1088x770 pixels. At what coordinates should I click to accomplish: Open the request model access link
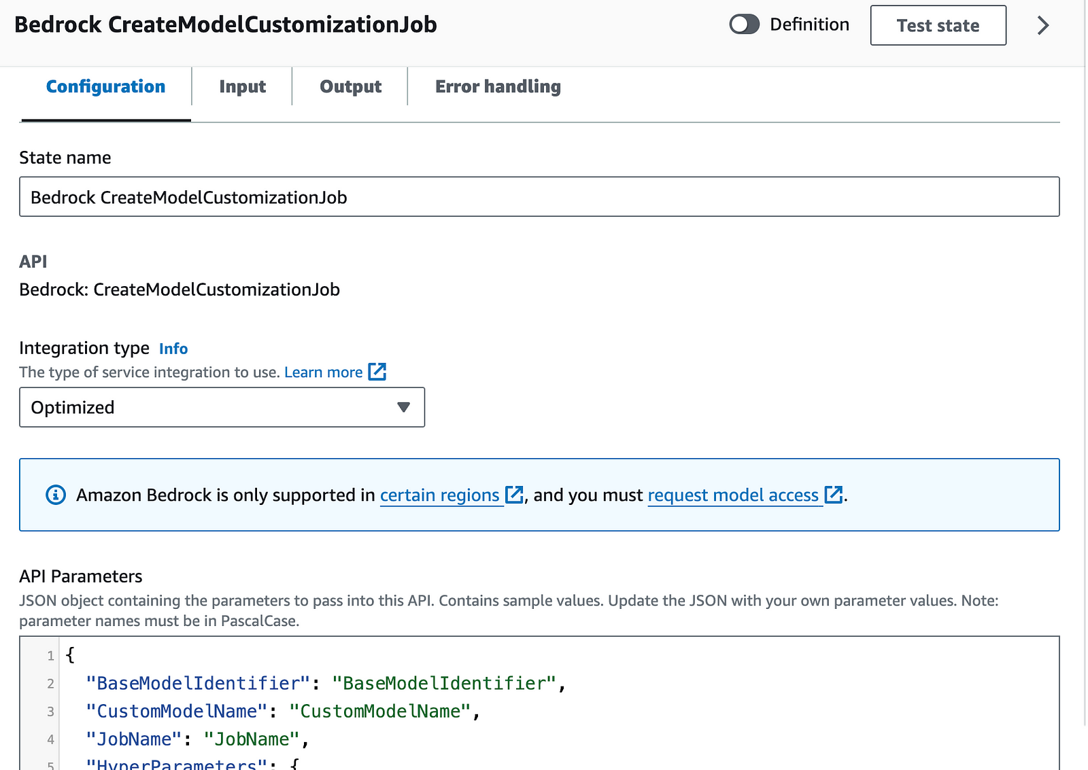tap(733, 495)
